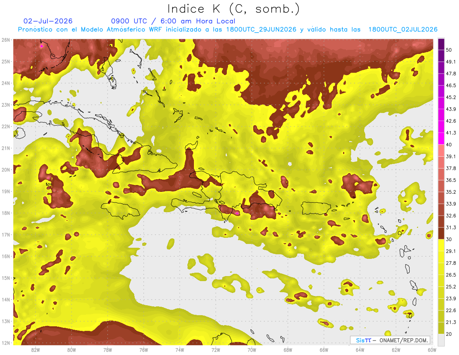Click color scale value "37.8"
The height and width of the screenshot is (355, 459).
[x=451, y=168]
